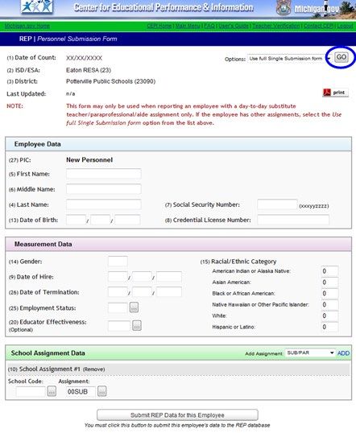
Task: Open the Teacher Verification link
Action: click(275, 26)
